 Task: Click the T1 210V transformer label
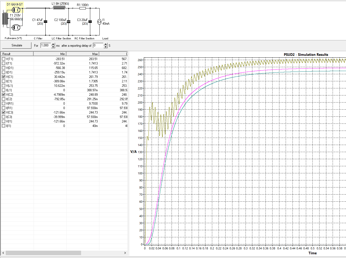15,15
